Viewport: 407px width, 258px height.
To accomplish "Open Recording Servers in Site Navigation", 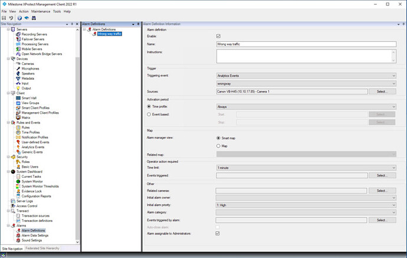I will click(34, 34).
